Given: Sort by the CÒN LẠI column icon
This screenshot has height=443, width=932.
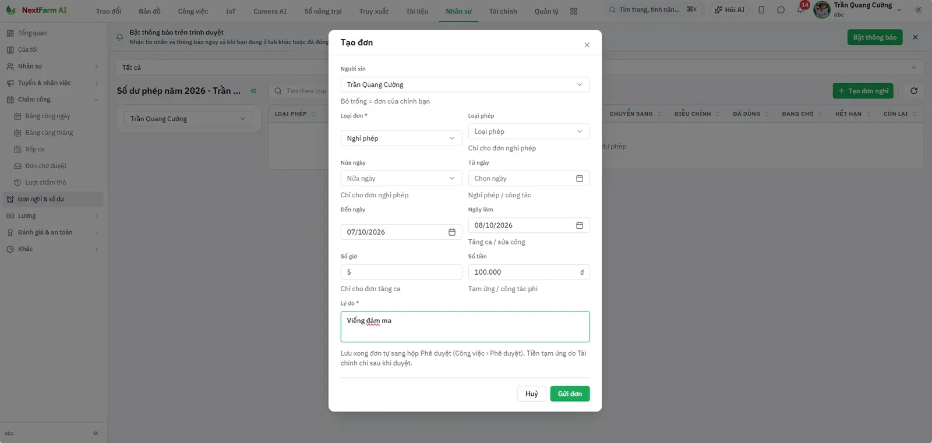Looking at the screenshot, I should pyautogui.click(x=914, y=114).
